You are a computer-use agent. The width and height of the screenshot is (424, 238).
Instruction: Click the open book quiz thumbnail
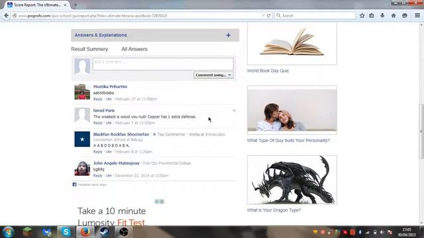[x=292, y=43]
